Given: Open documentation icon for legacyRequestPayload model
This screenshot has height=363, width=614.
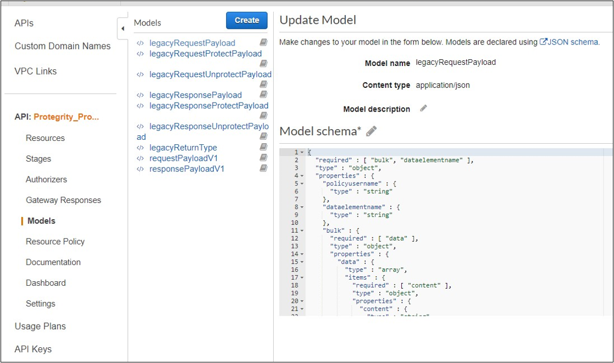Looking at the screenshot, I should coord(263,42).
